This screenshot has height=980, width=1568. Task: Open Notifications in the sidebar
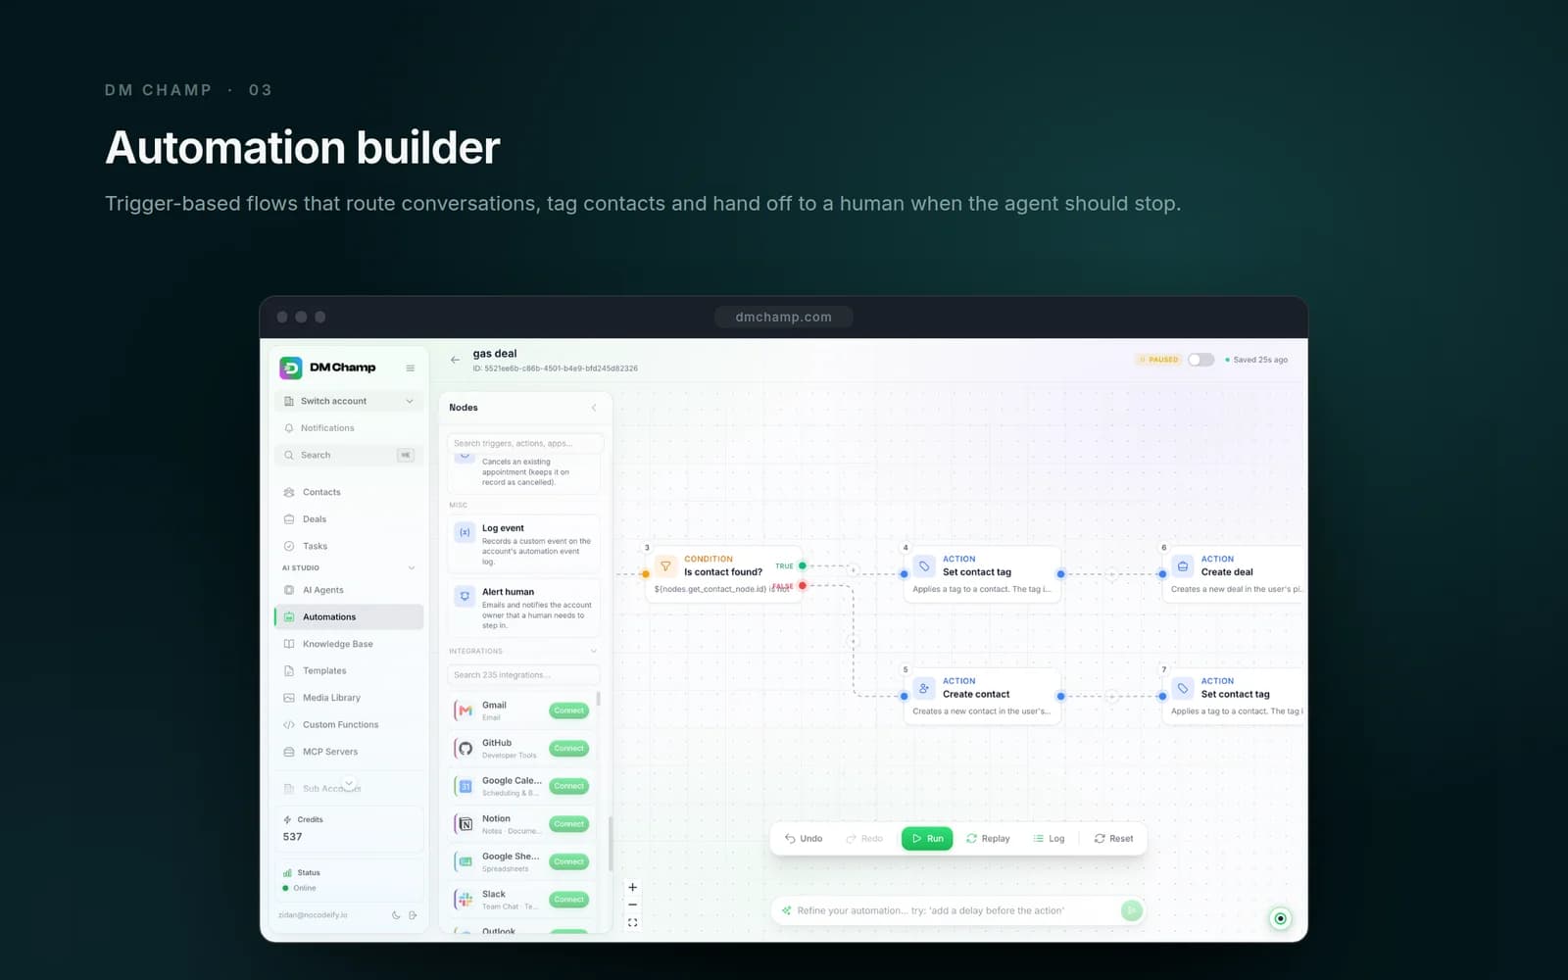pos(349,428)
